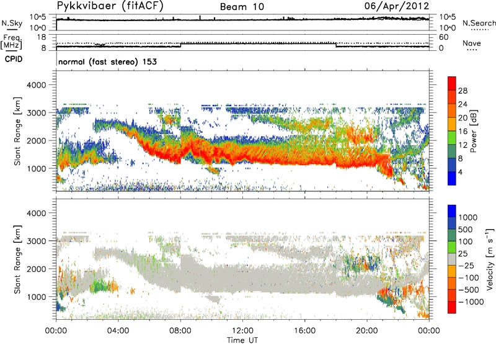Screen dimensions: 496x344
Task: Click the 1000 range tick on velocity panel
Action: tap(36, 297)
